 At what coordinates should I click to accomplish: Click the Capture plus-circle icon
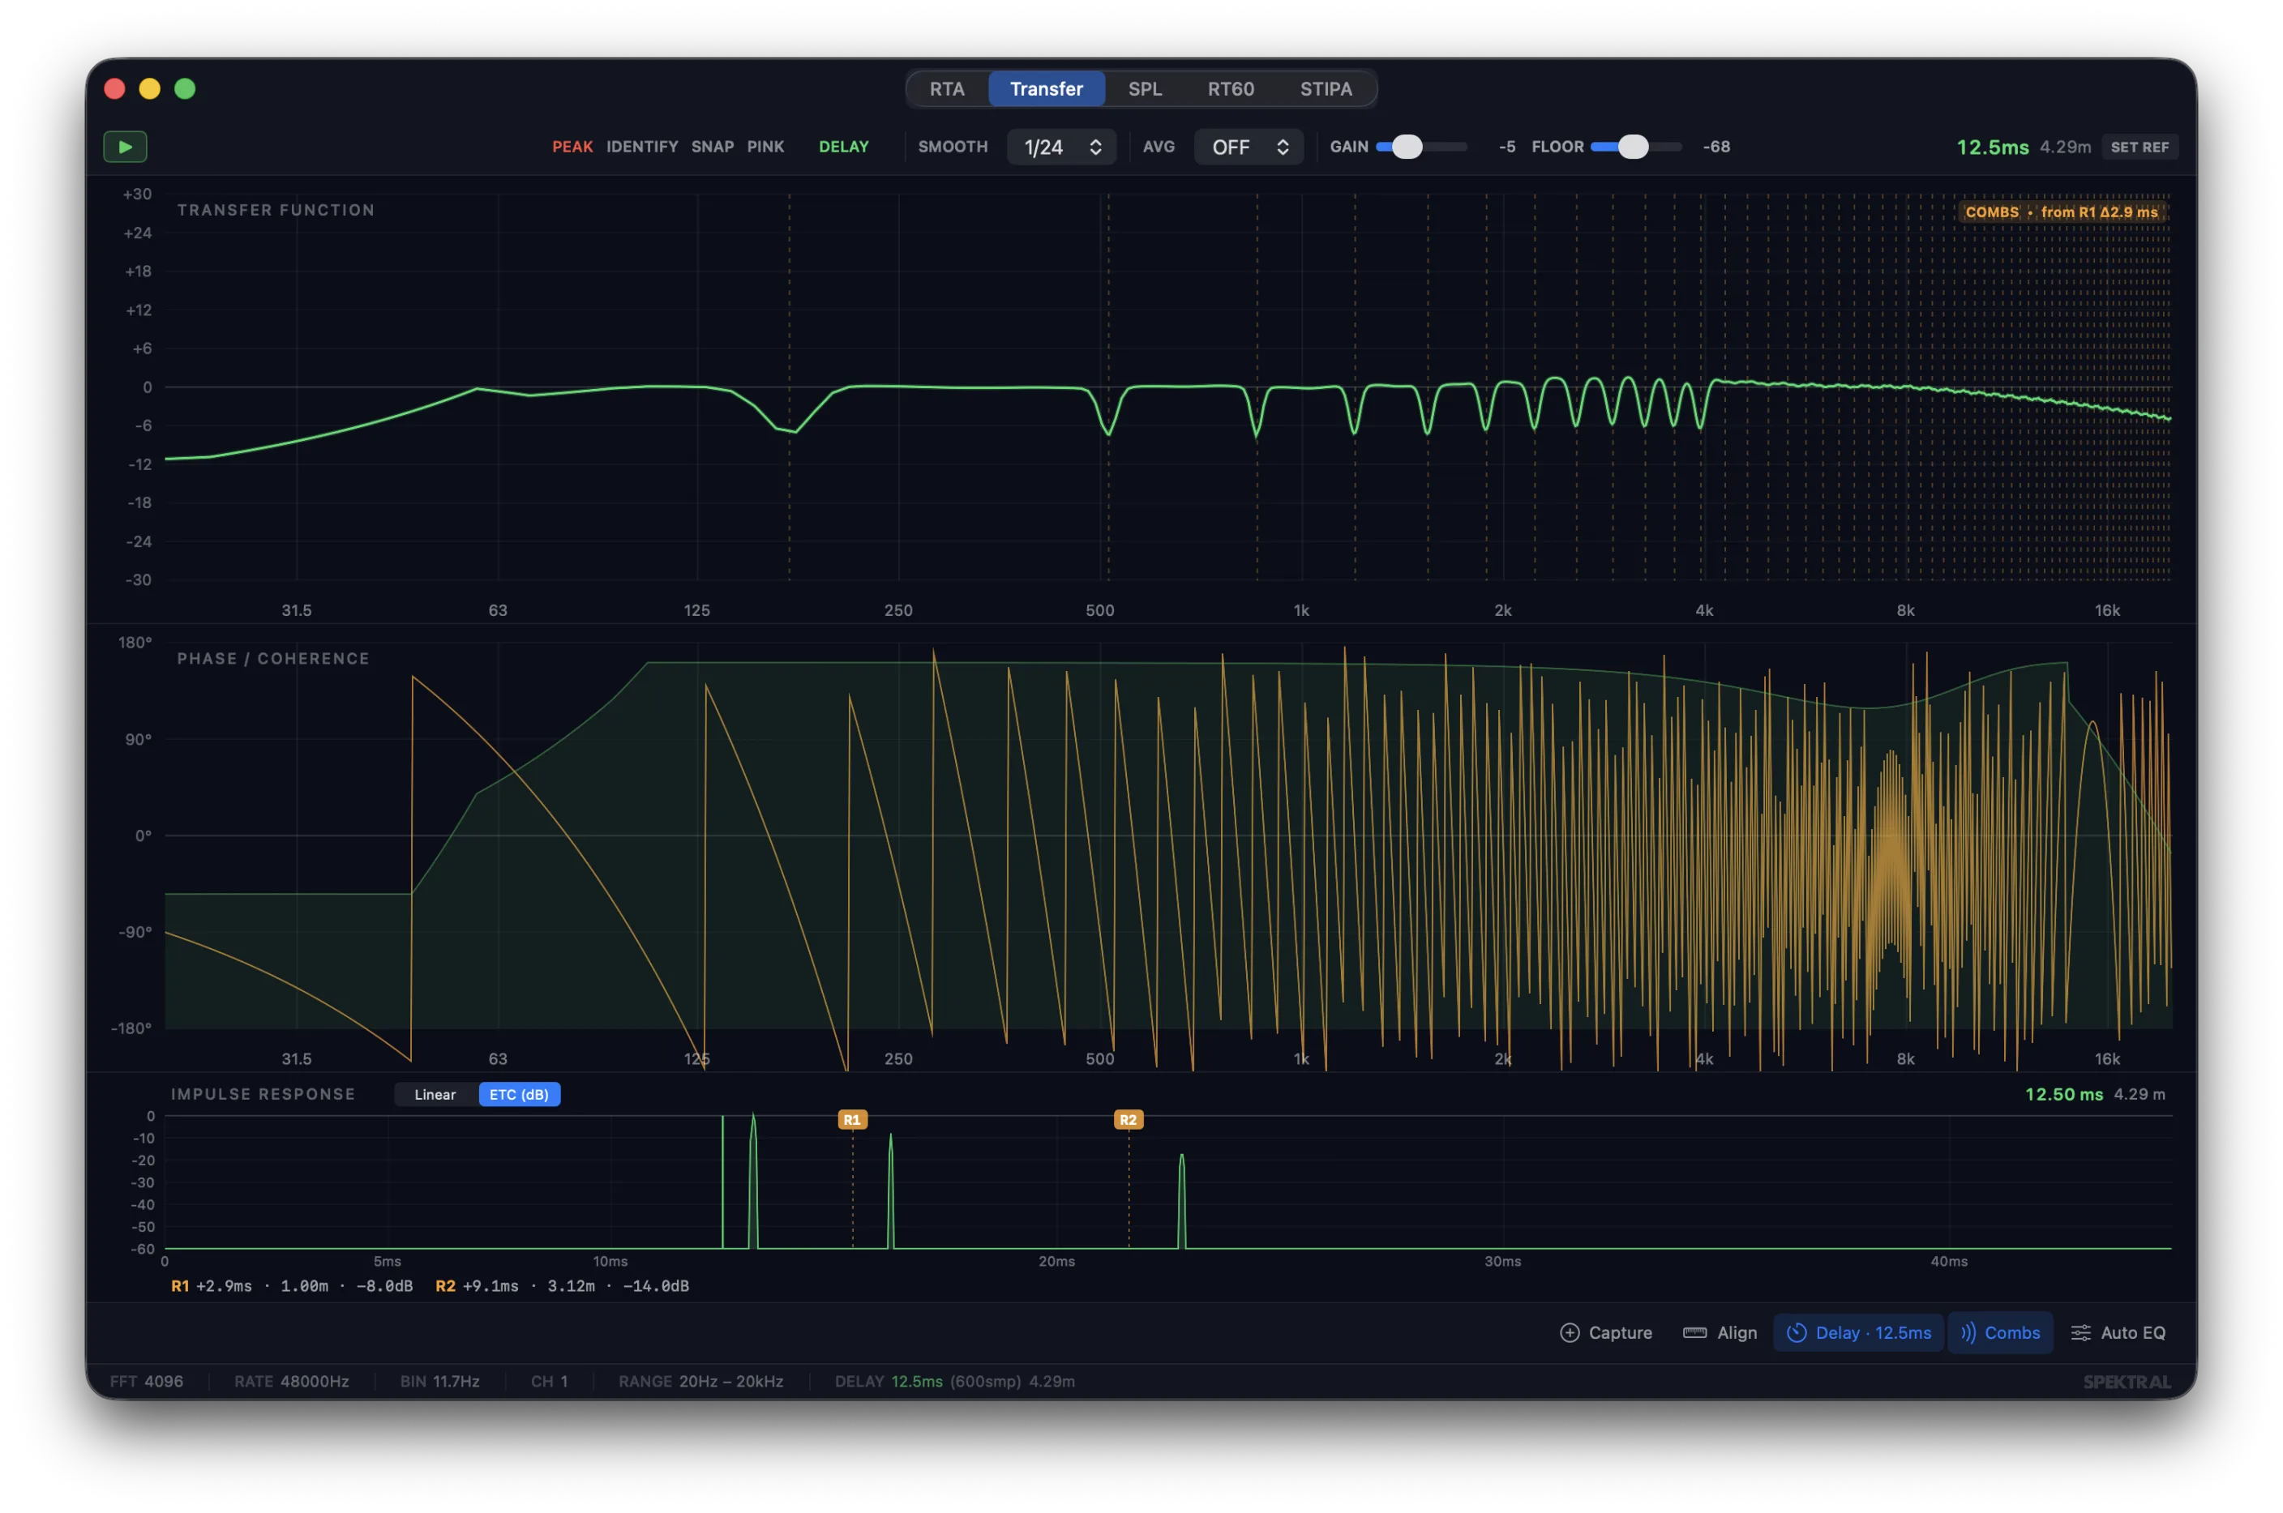pyautogui.click(x=1570, y=1332)
